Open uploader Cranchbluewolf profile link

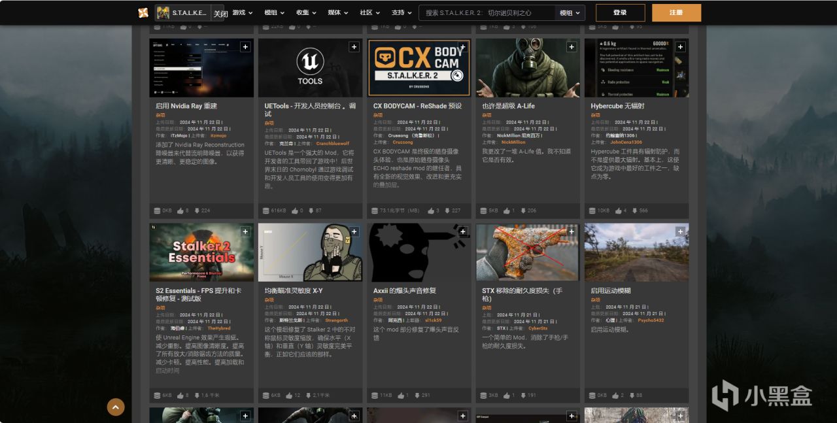pos(333,143)
